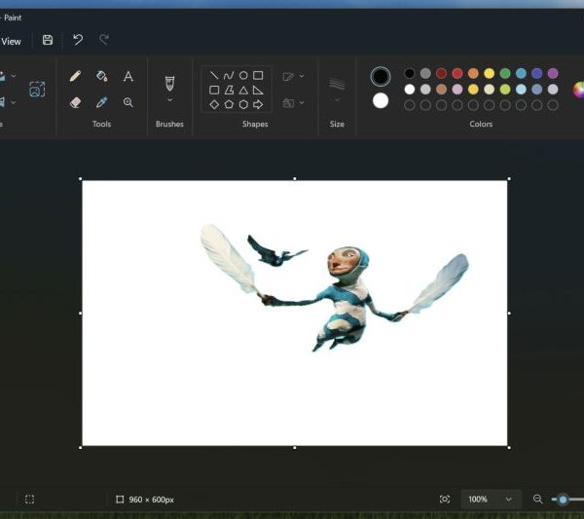The height and width of the screenshot is (519, 584).
Task: Undo the last action
Action: point(78,40)
